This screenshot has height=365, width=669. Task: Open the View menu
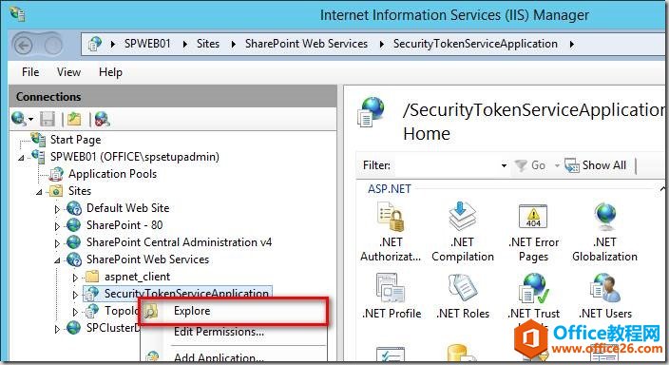point(68,72)
